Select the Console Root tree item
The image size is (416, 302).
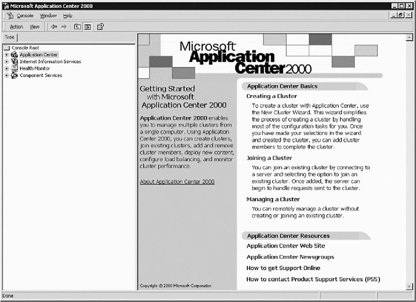pyautogui.click(x=25, y=48)
